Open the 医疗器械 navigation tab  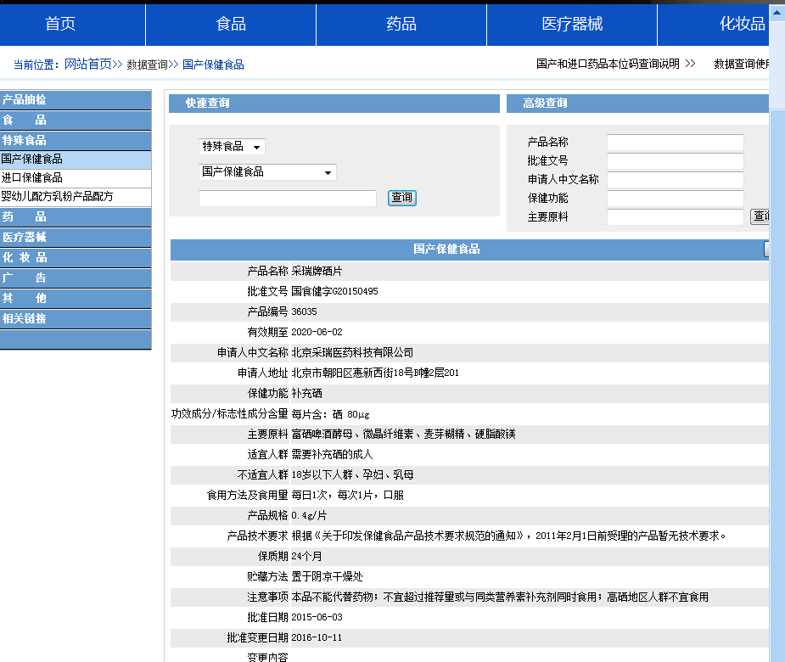(x=572, y=24)
